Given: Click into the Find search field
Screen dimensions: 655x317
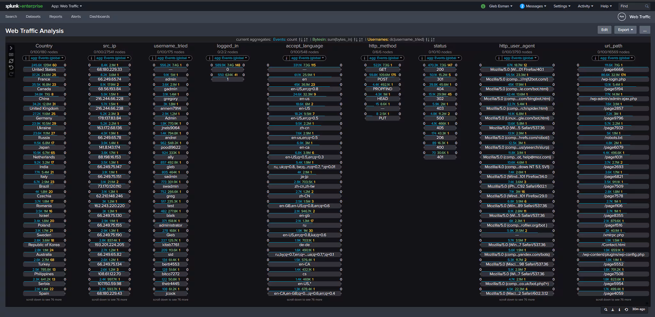Looking at the screenshot, I should point(632,6).
